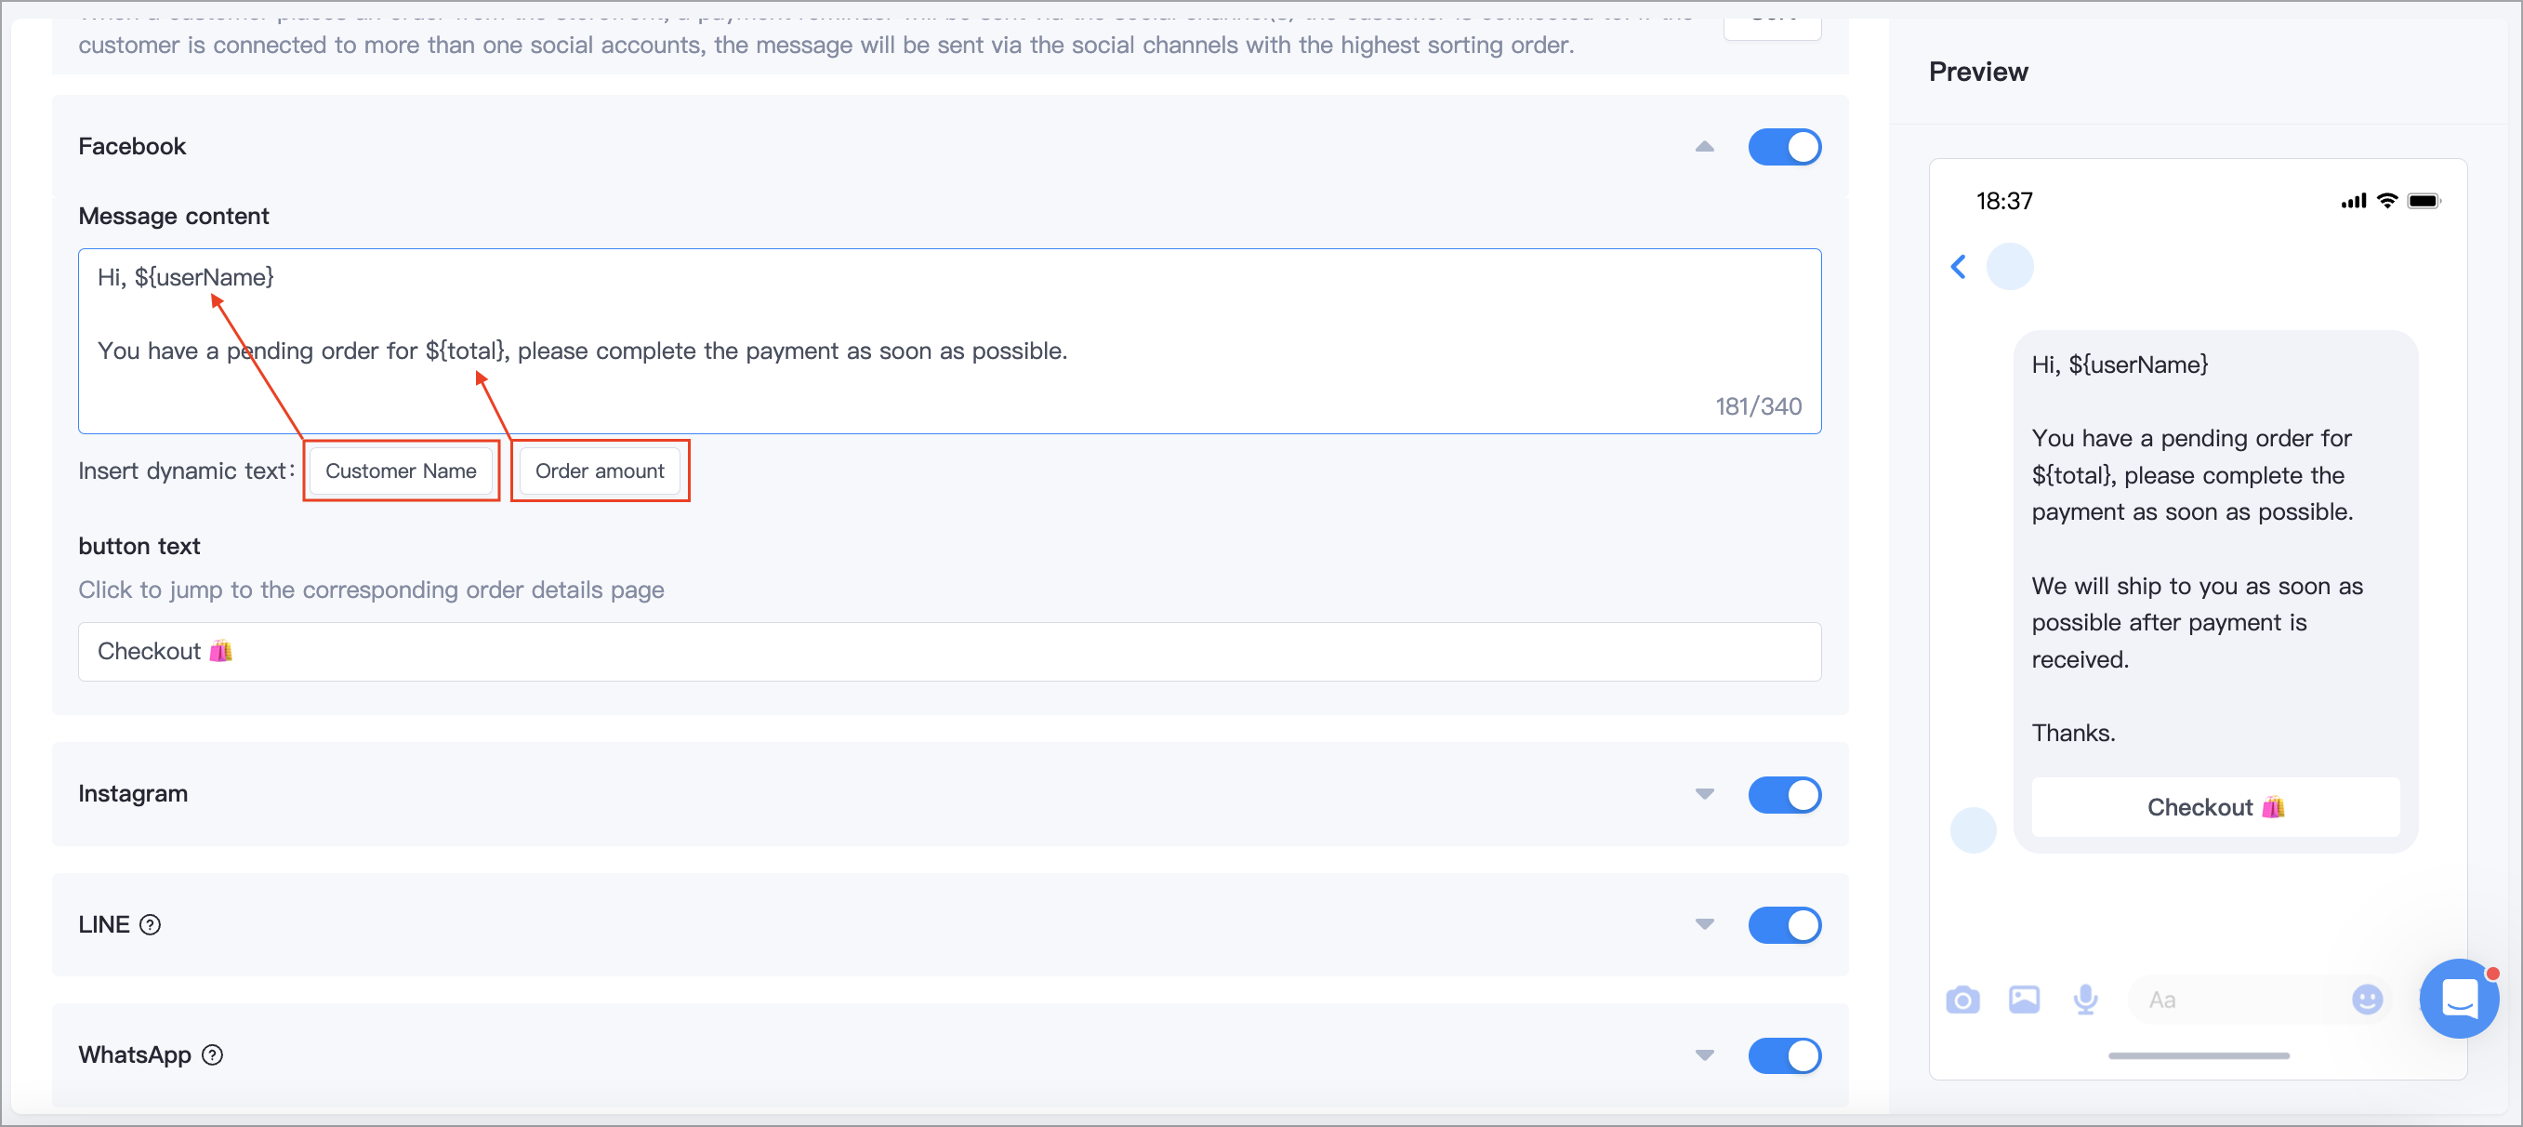
Task: Turn off the Instagram toggle switch
Action: tap(1785, 795)
